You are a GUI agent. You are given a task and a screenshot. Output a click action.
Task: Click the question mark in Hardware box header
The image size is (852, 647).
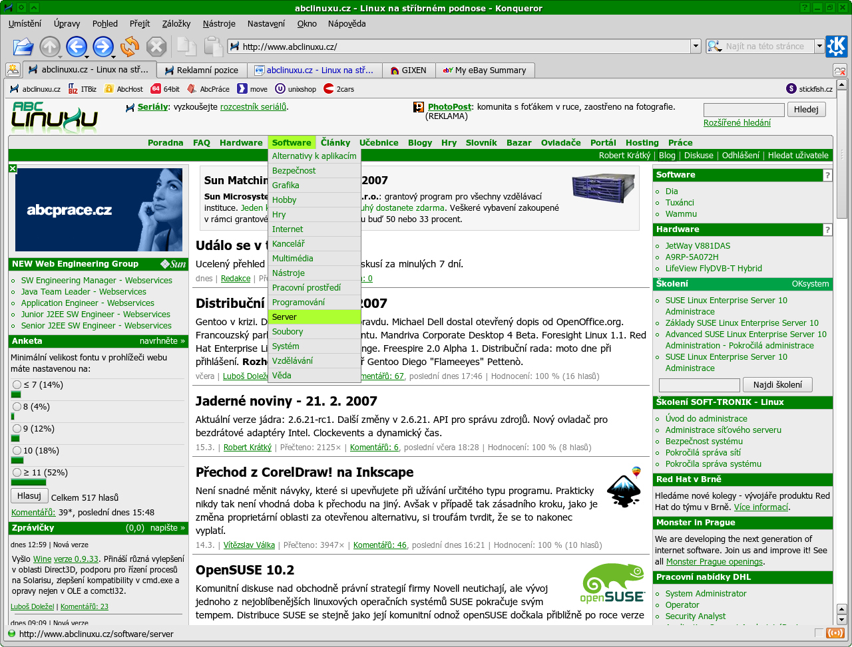[x=827, y=230]
